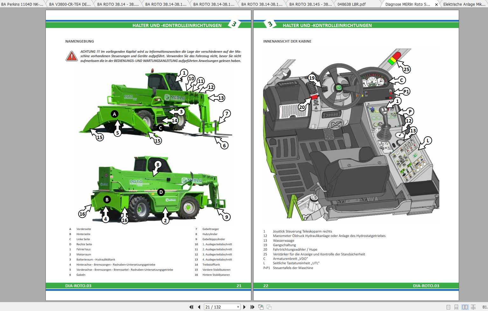Close the Diagnose MERlin Roto tab
Screen dimensions: 488x311
[x=436, y=4]
